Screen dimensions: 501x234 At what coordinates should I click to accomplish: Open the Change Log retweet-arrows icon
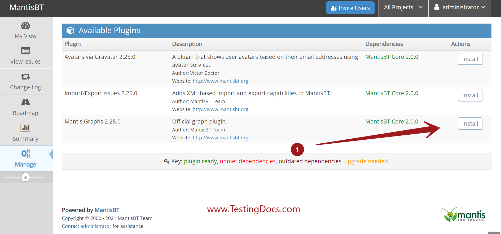coord(25,77)
